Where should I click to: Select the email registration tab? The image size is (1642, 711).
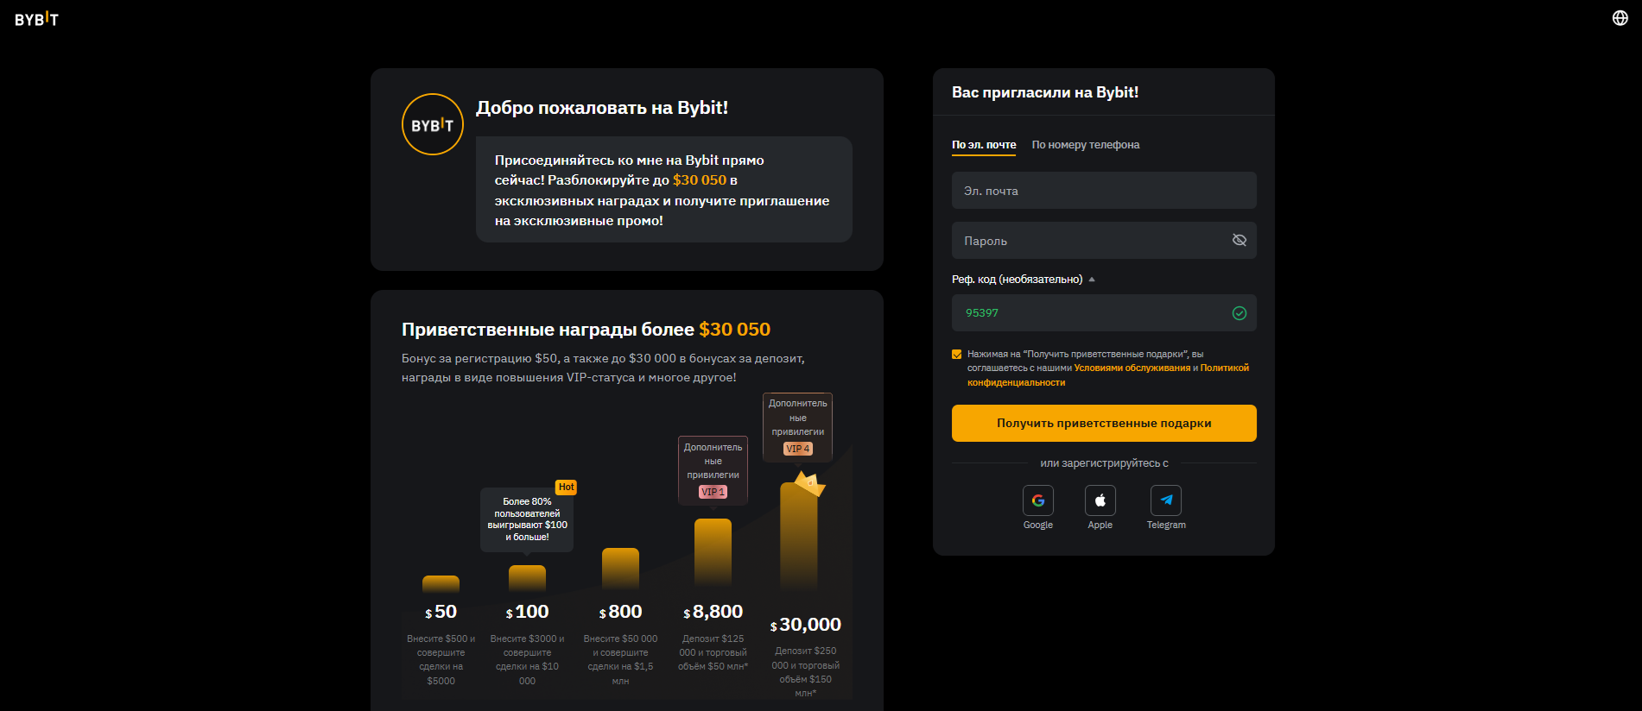pos(984,145)
